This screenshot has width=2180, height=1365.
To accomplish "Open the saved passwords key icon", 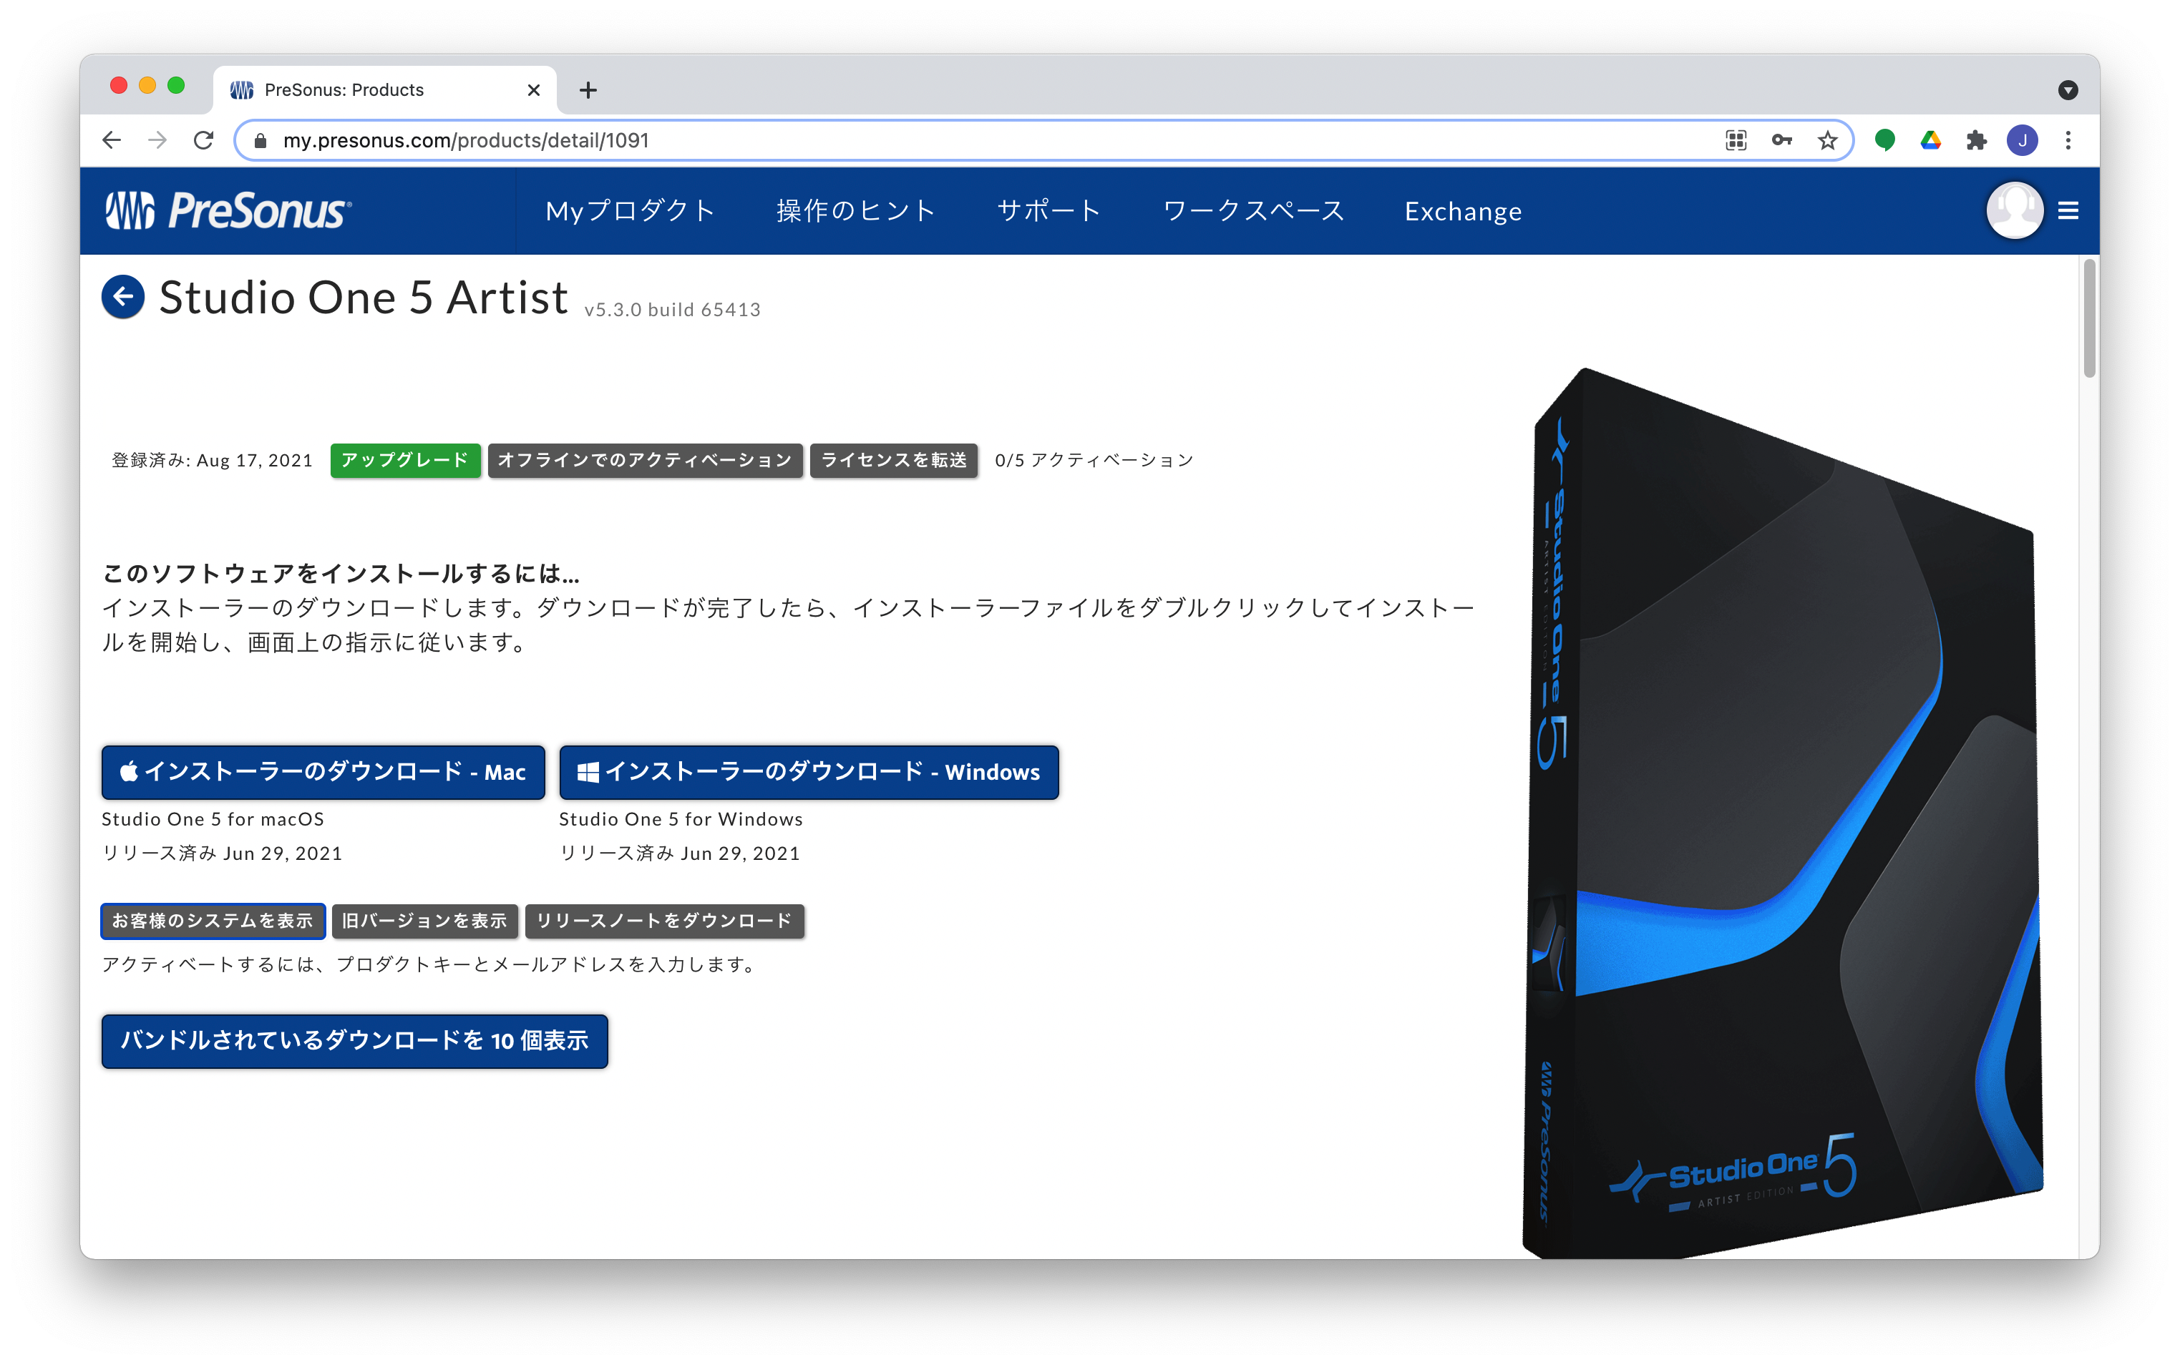I will [1781, 140].
